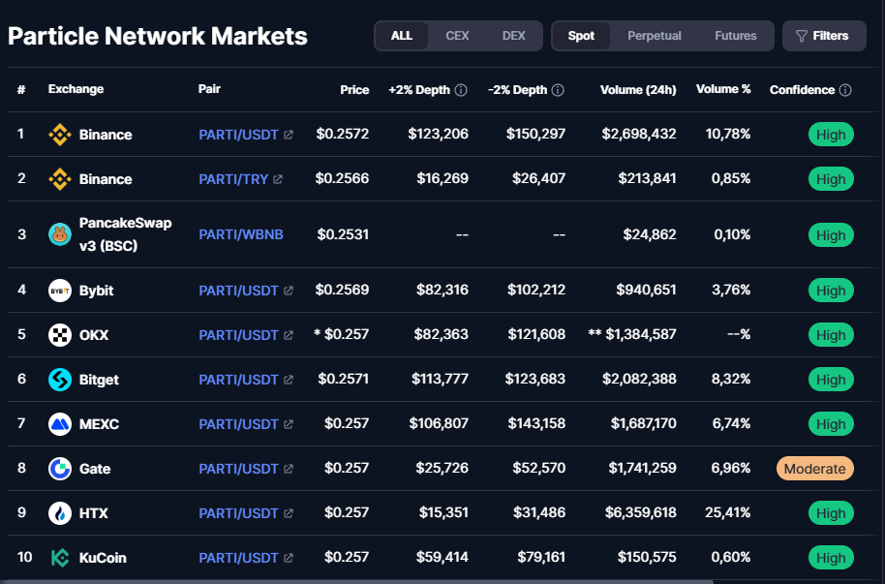Open external link icon for Binance PARTI/TRY

[x=278, y=179]
